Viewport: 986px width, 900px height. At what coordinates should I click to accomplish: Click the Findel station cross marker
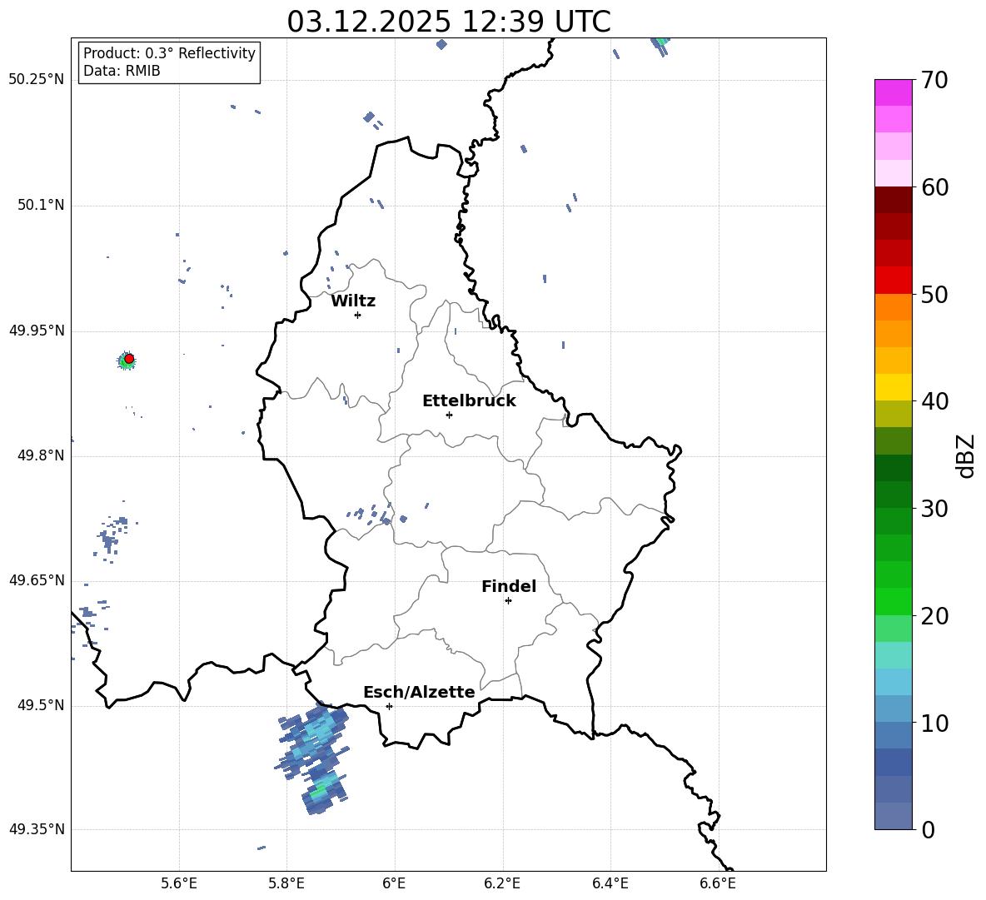[x=508, y=601]
